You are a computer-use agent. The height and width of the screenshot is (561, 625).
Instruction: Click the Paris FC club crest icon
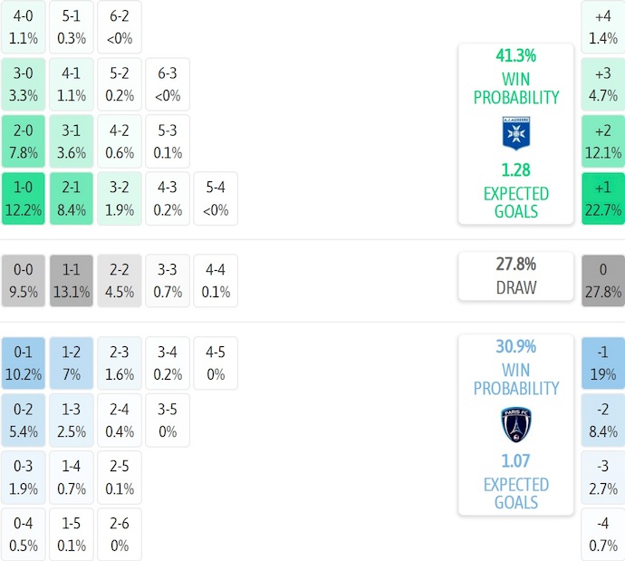click(x=515, y=424)
